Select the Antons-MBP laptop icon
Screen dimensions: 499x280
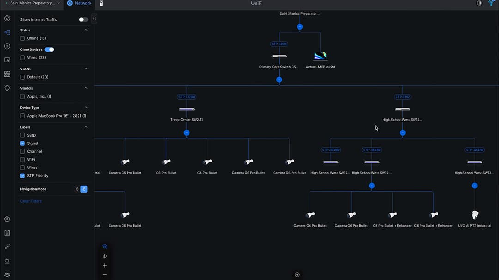point(320,56)
